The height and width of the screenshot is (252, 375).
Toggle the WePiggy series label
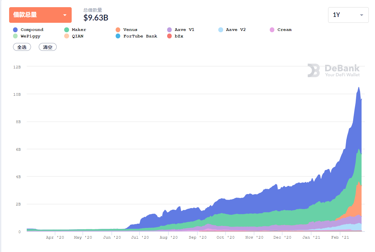(30, 36)
